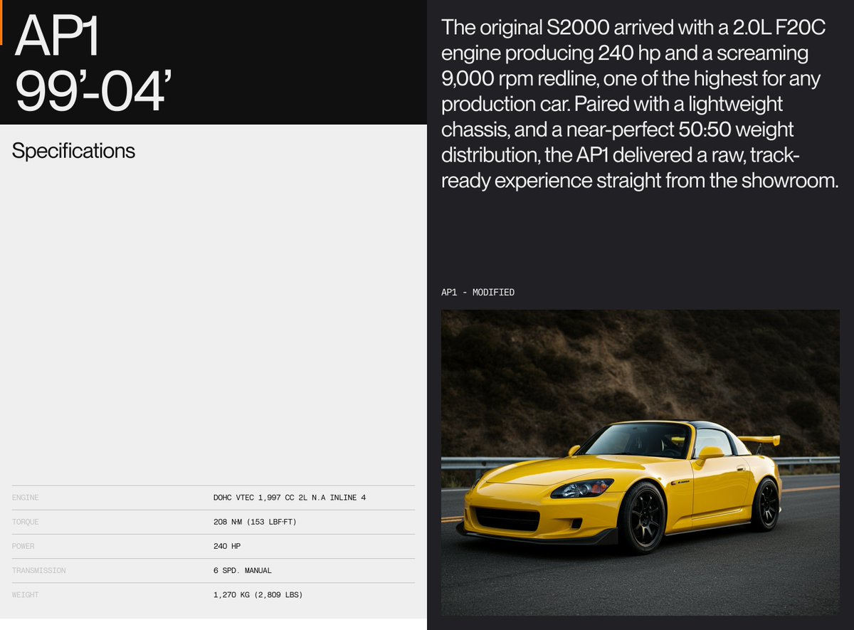Select the 'ENGINE' spec label

26,498
